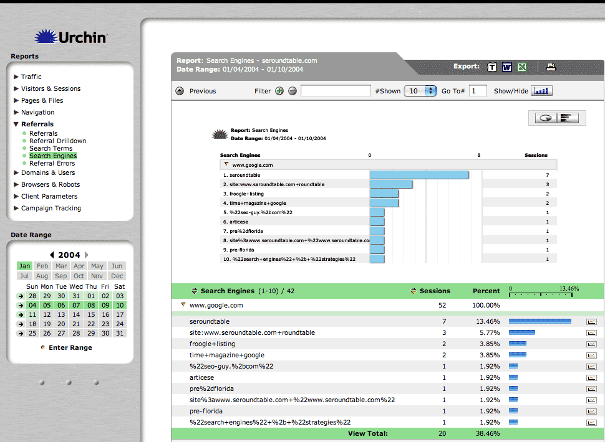The width and height of the screenshot is (605, 442).
Task: Expand Browsers & Robots section
Action: (x=16, y=184)
